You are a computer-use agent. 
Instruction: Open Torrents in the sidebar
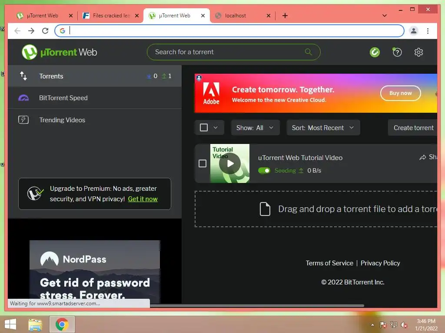pyautogui.click(x=95, y=76)
